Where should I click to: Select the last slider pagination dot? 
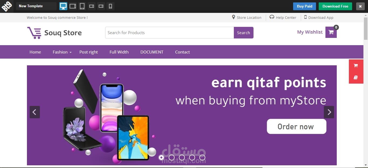tap(202, 158)
